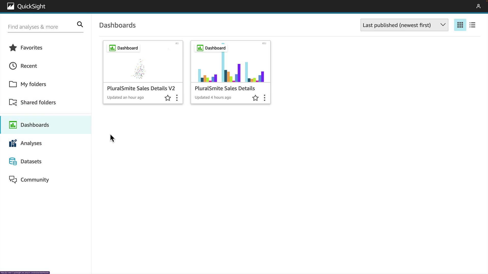488x274 pixels.
Task: Click the search magnifier icon
Action: coord(80,24)
